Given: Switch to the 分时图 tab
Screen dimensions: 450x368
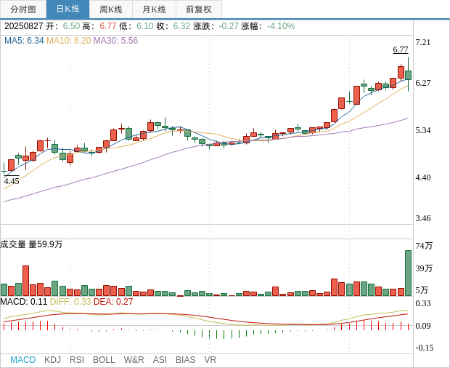Looking at the screenshot, I should tap(22, 9).
